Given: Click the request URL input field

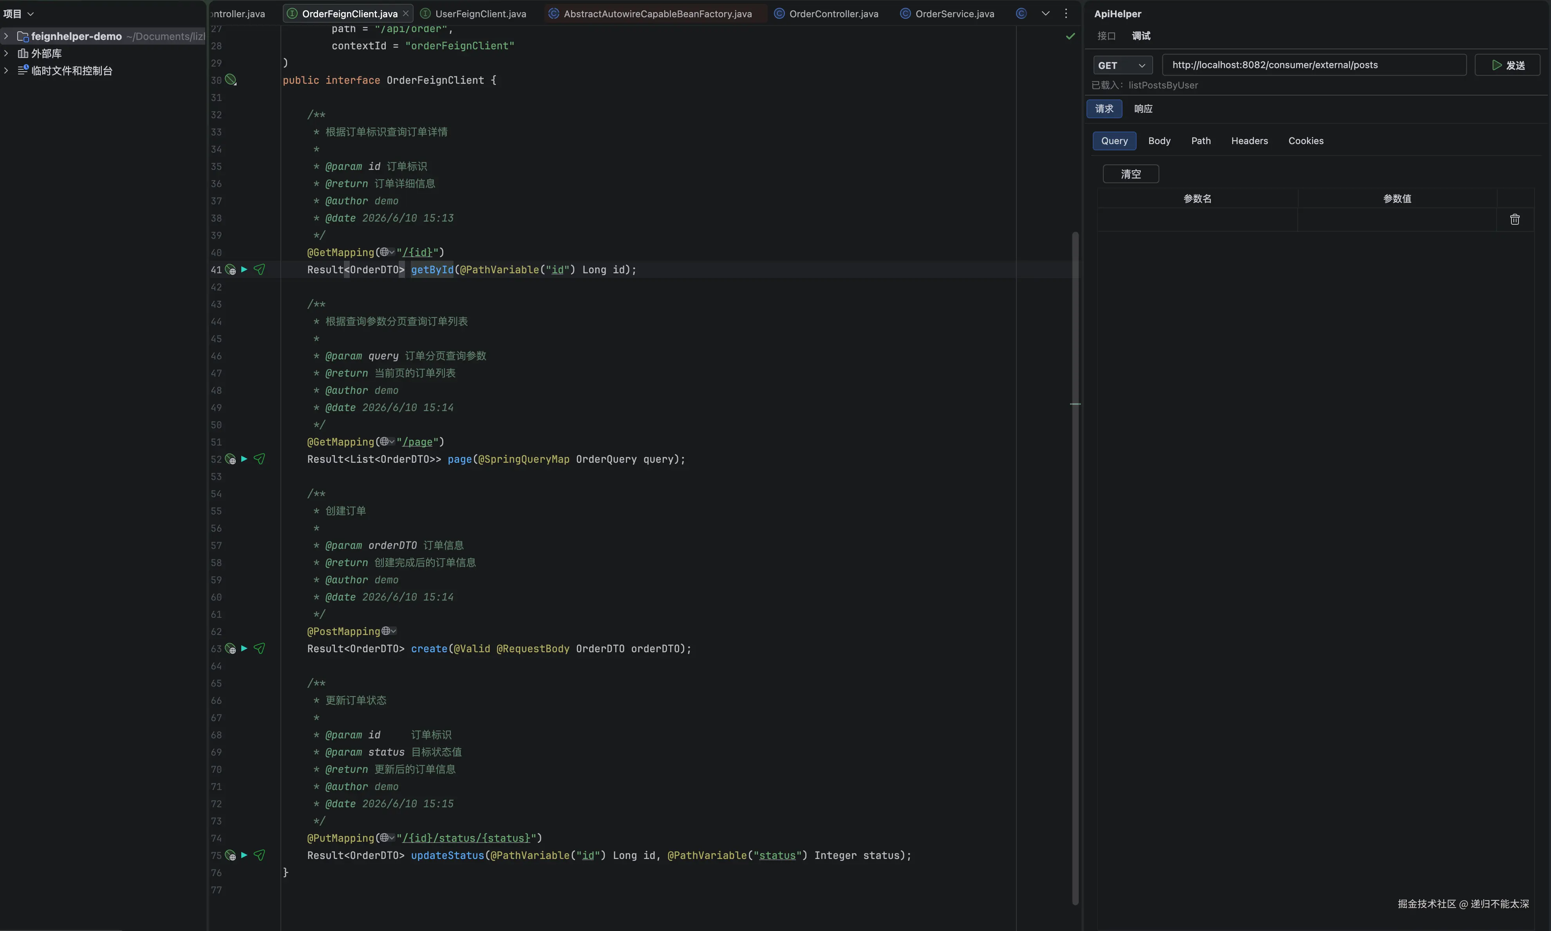Looking at the screenshot, I should point(1314,65).
